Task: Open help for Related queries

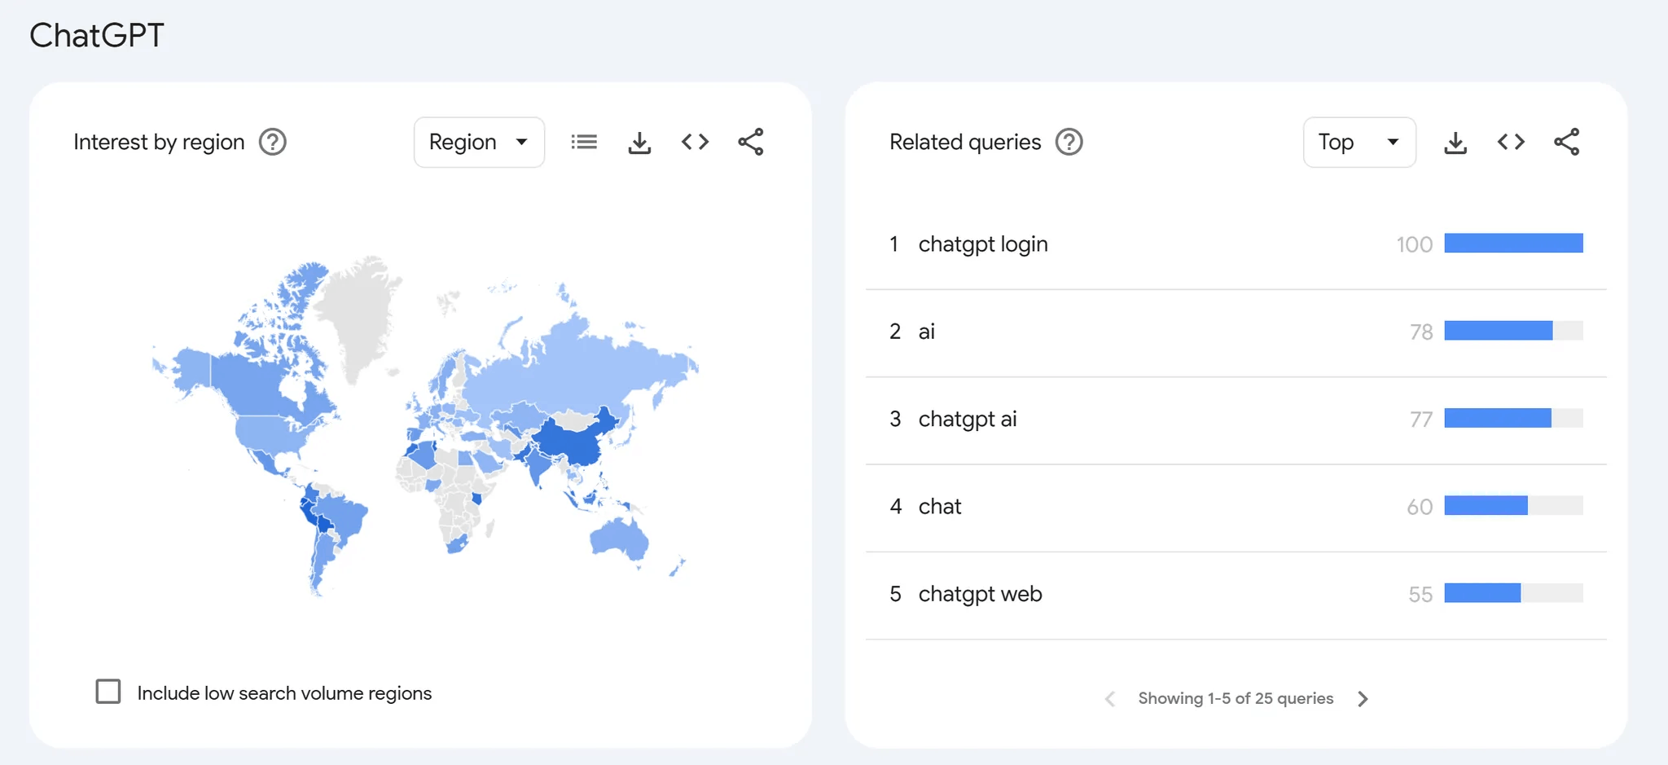Action: (1069, 142)
